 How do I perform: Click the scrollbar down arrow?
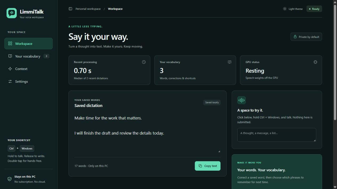point(335,187)
